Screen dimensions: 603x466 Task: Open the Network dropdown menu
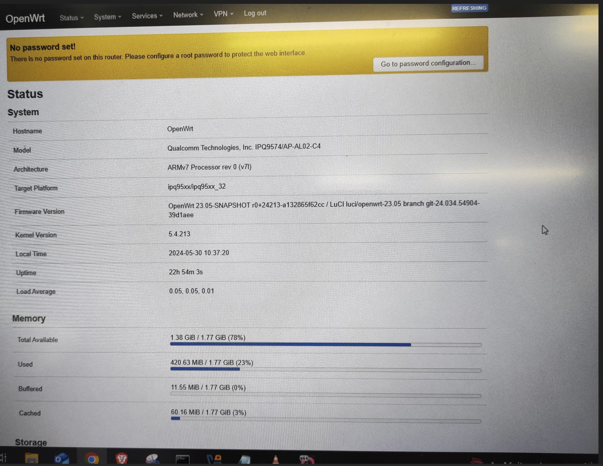click(x=188, y=15)
